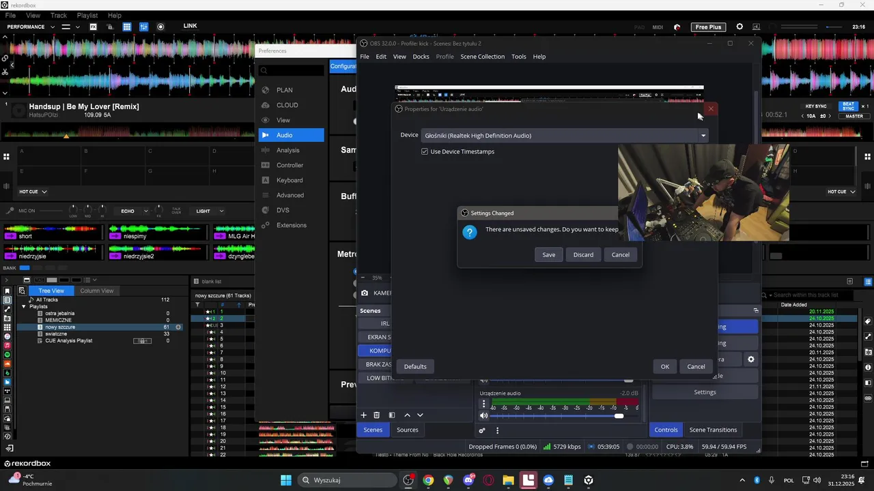874x491 pixels.
Task: Click Cancel in the Settings Changed dialog
Action: coord(621,254)
